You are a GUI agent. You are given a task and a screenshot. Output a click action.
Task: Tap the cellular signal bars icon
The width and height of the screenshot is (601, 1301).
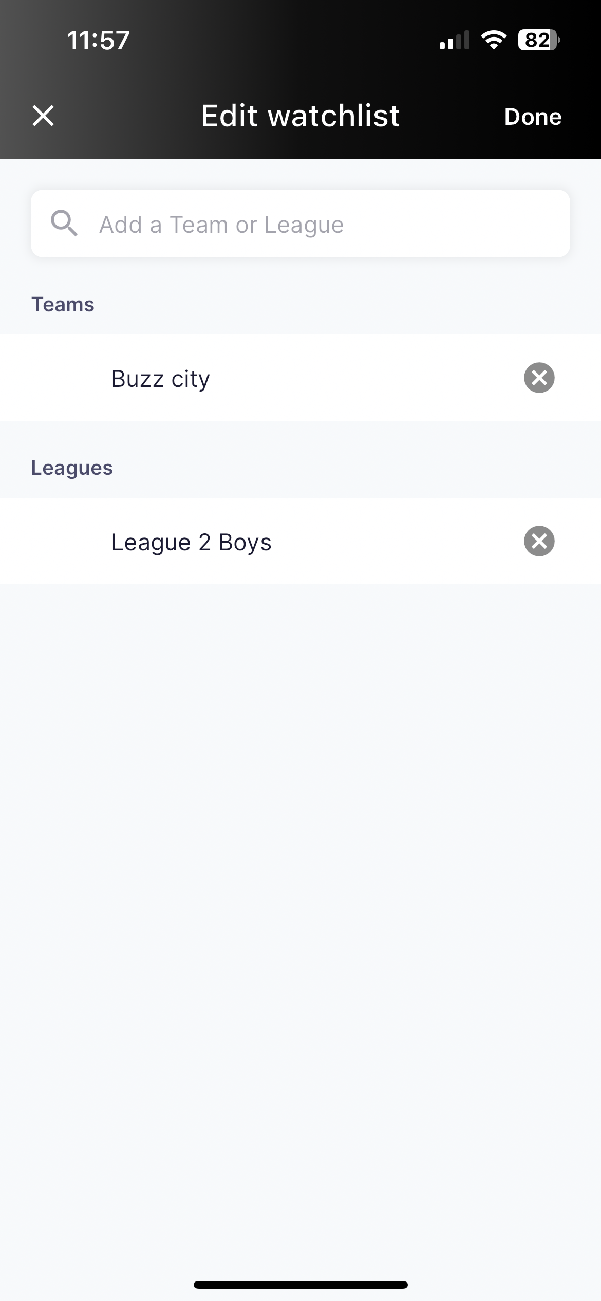(455, 40)
